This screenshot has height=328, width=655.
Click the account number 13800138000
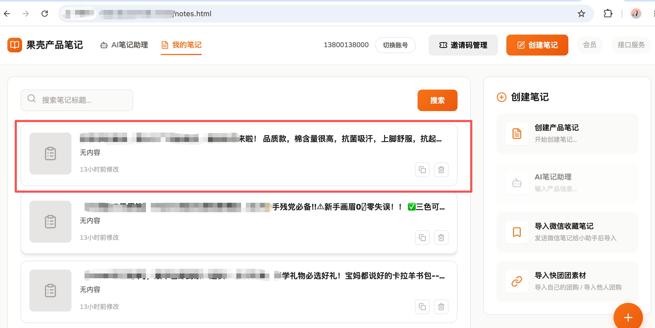click(346, 45)
